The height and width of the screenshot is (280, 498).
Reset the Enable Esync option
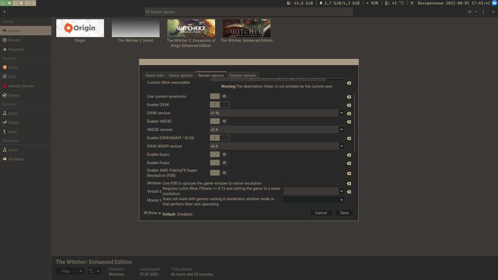(x=349, y=155)
